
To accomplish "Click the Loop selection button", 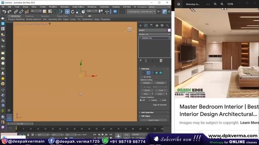I will 160,94.
